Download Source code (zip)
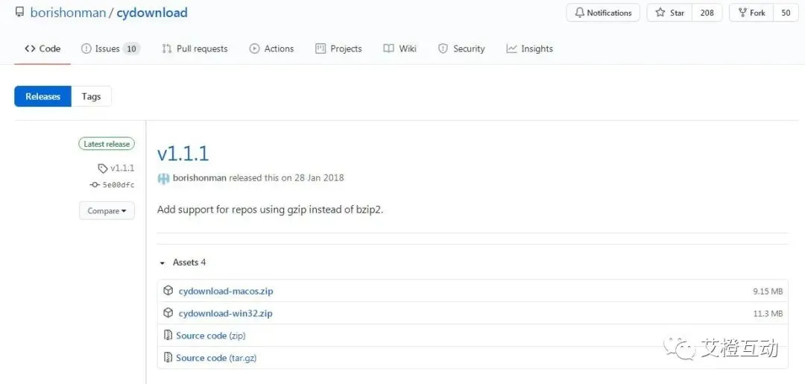The height and width of the screenshot is (384, 805). click(210, 336)
